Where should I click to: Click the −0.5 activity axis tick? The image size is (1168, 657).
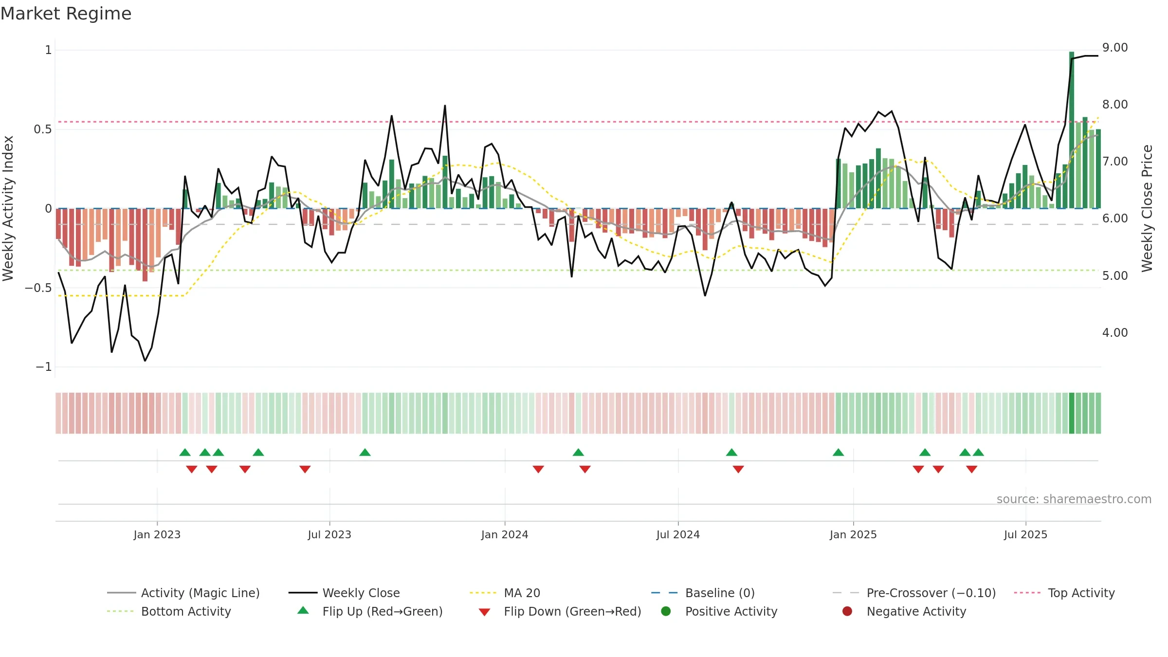pyautogui.click(x=38, y=288)
